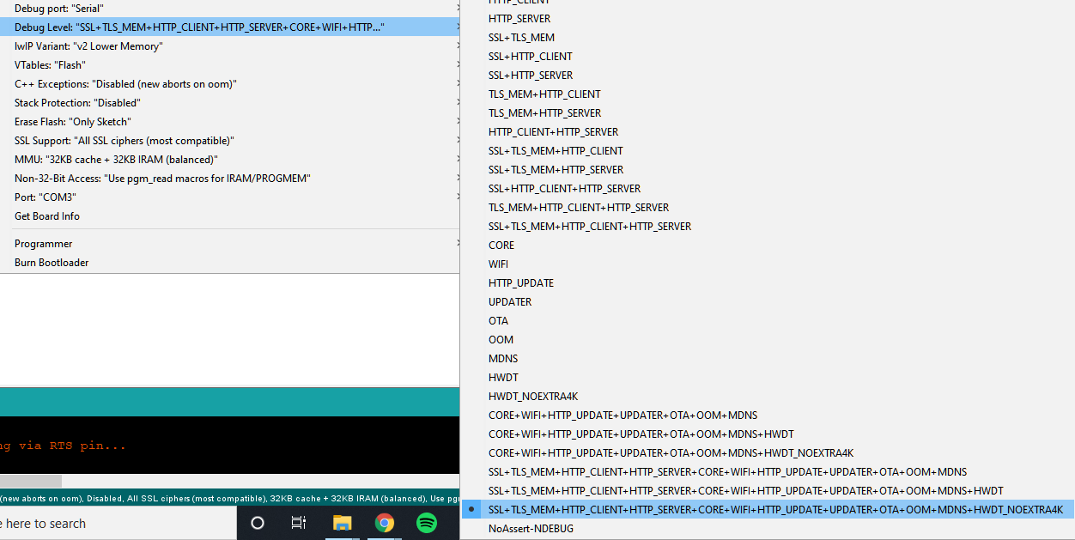The width and height of the screenshot is (1075, 540).
Task: Select debug level SSL+TLS_MEM+HTTP_SERVER
Action: [x=768, y=170]
